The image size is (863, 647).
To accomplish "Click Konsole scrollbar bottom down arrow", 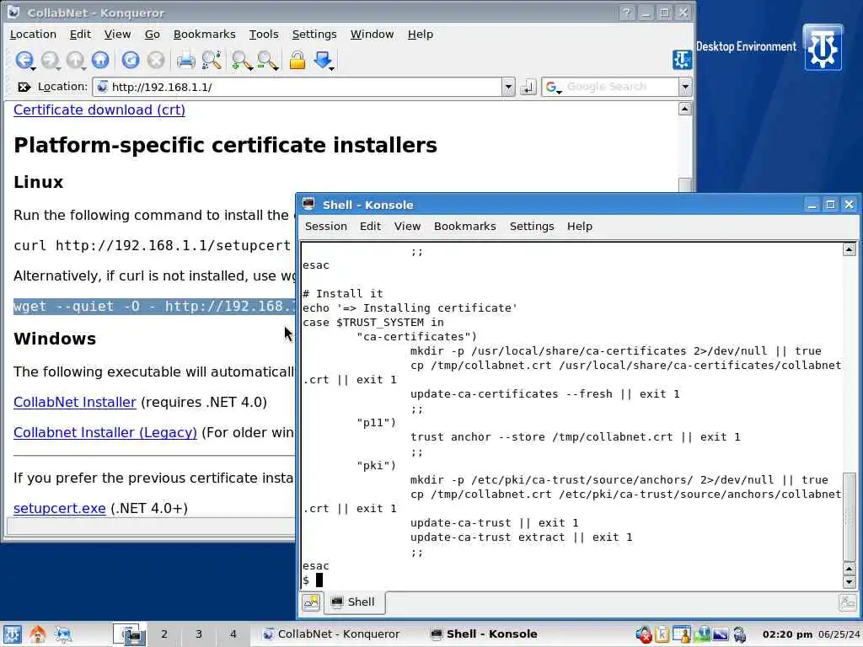I will click(x=850, y=581).
